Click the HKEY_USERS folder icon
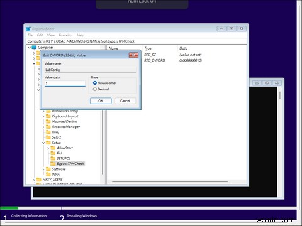 pyautogui.click(x=39, y=180)
